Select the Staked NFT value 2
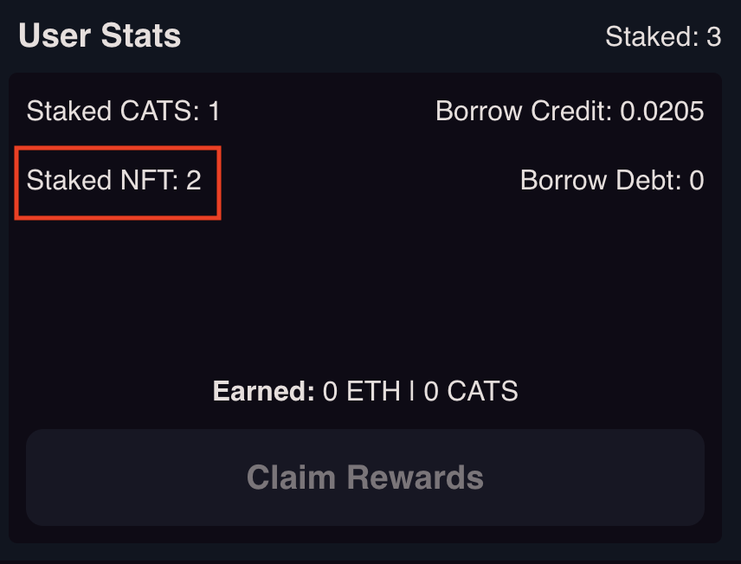The width and height of the screenshot is (741, 564). [193, 181]
